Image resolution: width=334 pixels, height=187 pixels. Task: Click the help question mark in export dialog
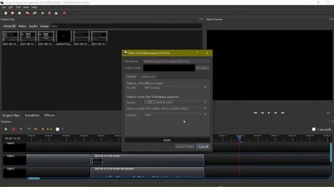[197, 53]
